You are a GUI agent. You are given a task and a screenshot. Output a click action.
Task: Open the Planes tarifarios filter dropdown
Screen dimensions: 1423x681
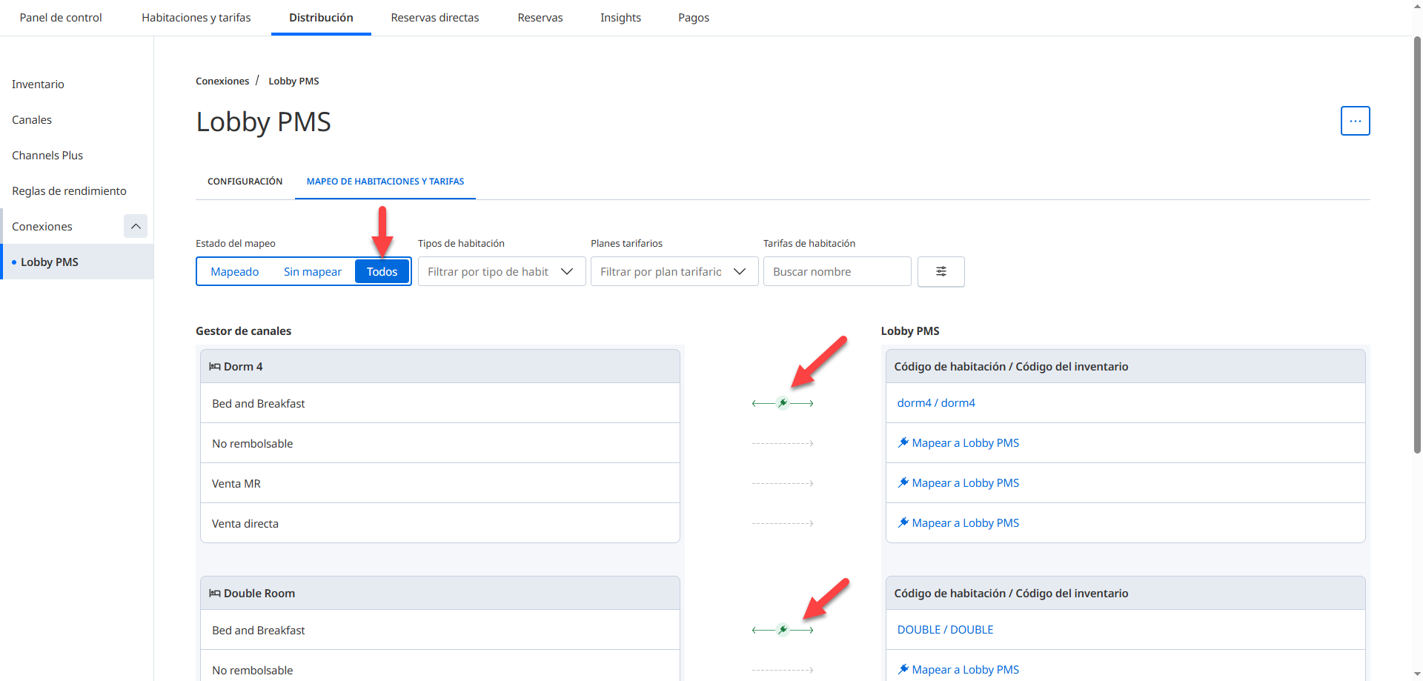674,271
